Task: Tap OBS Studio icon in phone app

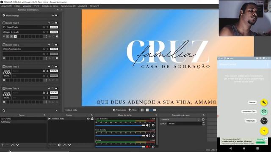Action: [264, 121]
